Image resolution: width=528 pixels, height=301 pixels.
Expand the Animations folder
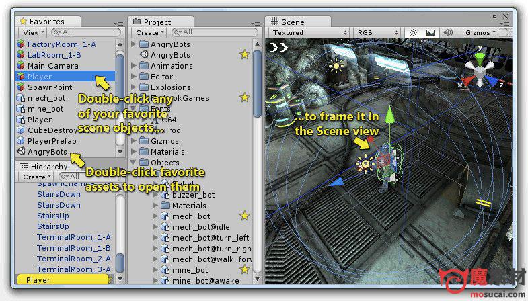[134, 66]
